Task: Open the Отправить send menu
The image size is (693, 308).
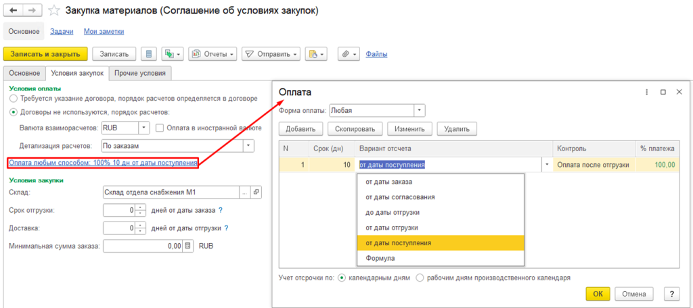Action: [x=271, y=54]
